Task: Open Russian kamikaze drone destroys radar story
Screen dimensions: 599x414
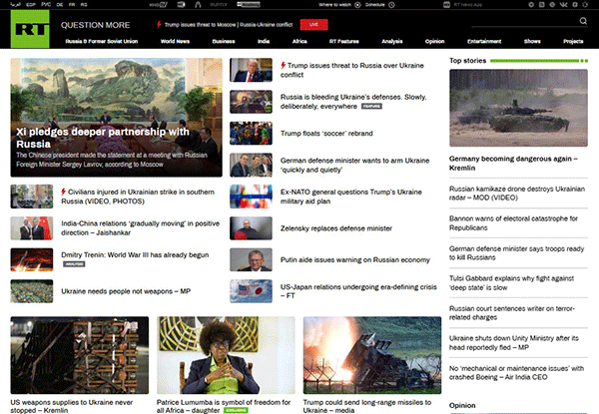Action: click(517, 194)
